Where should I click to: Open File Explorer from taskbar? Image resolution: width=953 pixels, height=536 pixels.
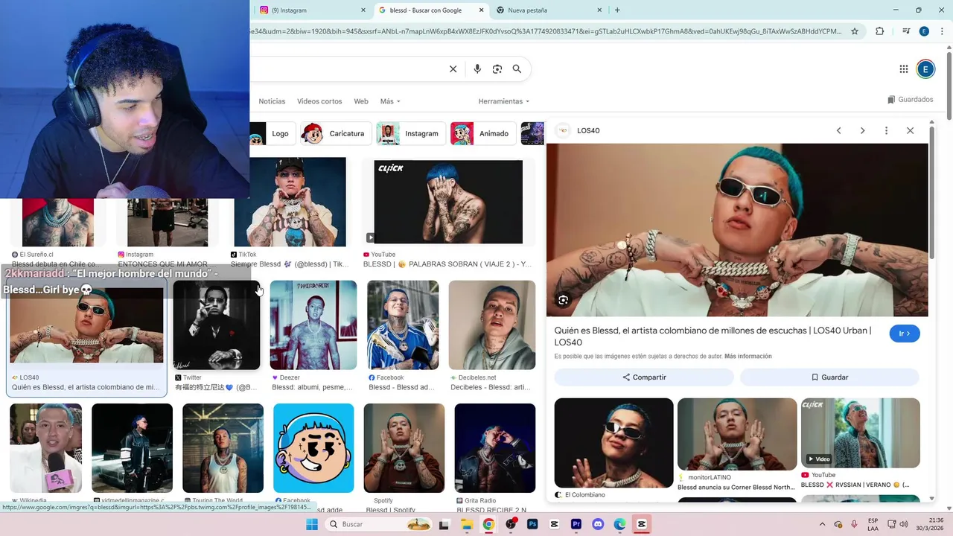467,524
